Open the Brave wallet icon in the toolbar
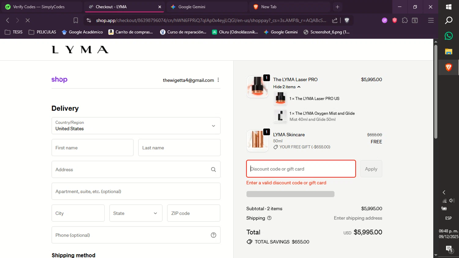The width and height of the screenshot is (459, 258). coord(415,21)
